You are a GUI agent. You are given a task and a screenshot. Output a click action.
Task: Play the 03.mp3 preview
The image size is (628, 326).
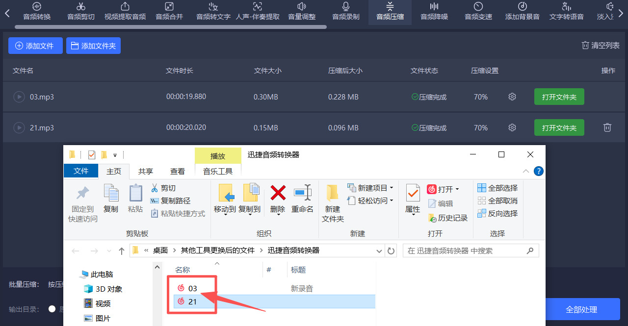click(x=19, y=97)
